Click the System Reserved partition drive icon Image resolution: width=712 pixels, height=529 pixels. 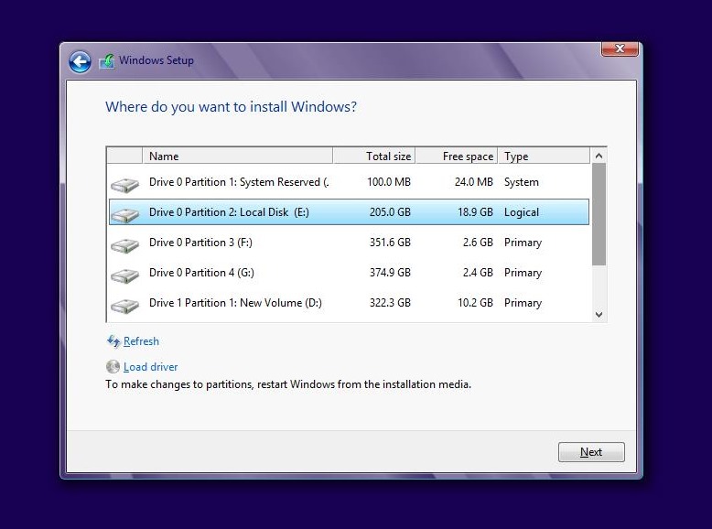click(124, 184)
